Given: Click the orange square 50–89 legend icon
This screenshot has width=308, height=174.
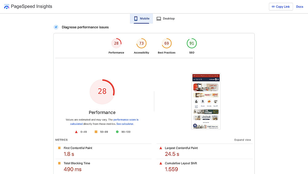Looking at the screenshot, I should (x=96, y=132).
